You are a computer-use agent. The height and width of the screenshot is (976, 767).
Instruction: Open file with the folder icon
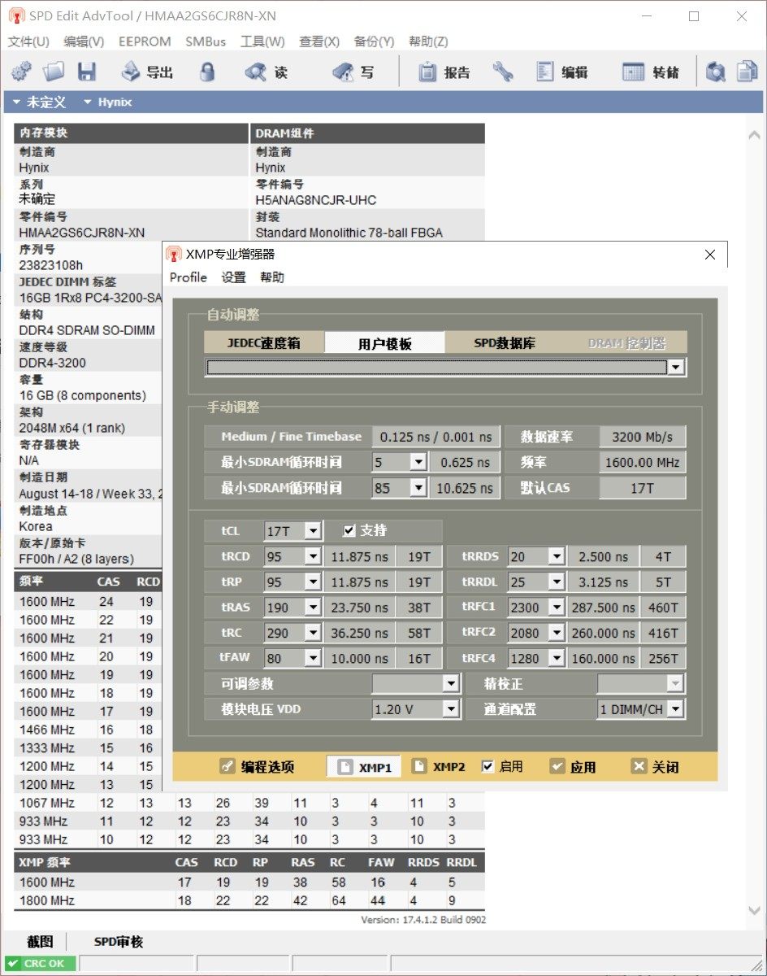[x=54, y=72]
